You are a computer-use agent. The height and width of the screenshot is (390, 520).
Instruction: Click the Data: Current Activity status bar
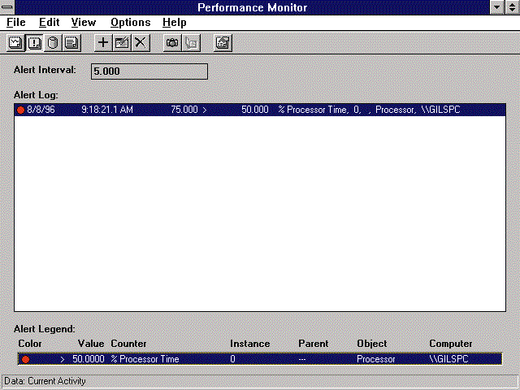[x=260, y=381]
